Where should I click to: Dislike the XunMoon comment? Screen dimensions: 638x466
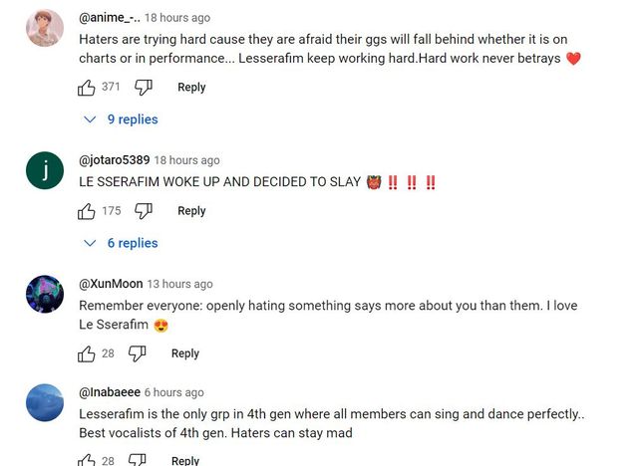pos(138,353)
